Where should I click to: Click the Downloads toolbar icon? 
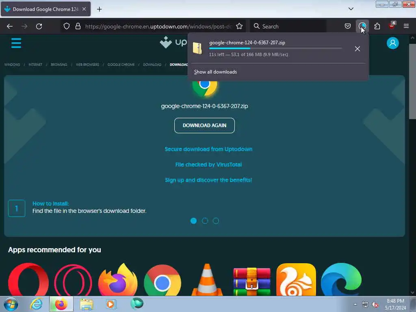pos(362,26)
